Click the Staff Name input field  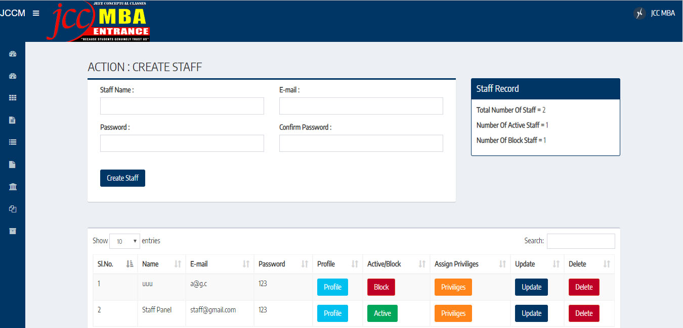coord(182,106)
